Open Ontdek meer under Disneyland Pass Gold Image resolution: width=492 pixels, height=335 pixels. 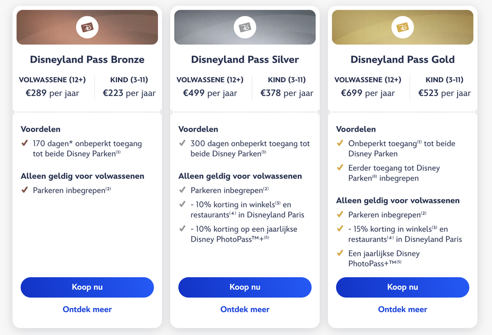tap(402, 309)
